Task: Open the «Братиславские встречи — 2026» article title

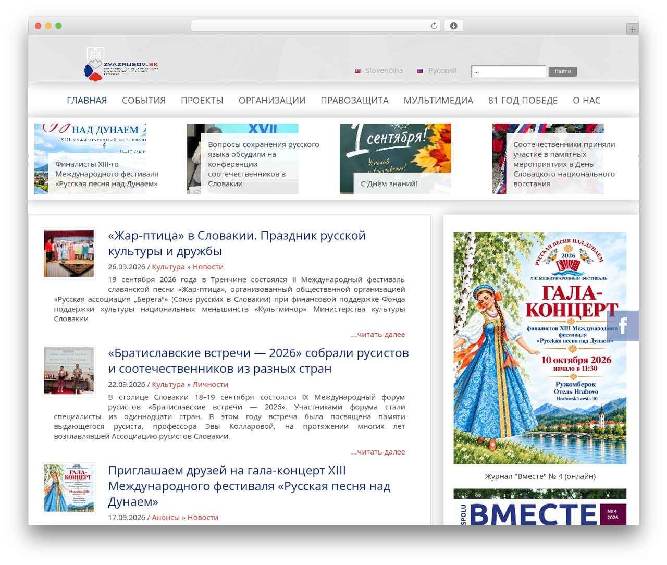Action: pyautogui.click(x=258, y=361)
